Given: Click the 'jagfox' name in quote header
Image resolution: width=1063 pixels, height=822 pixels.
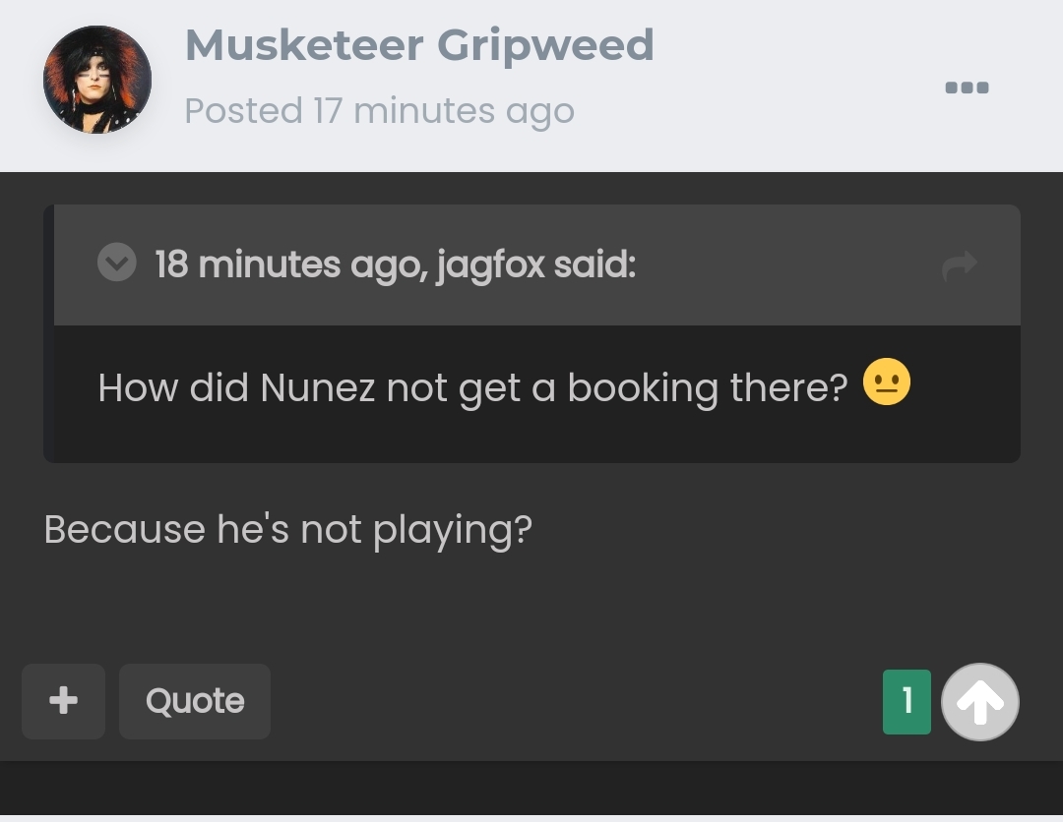Looking at the screenshot, I should pyautogui.click(x=491, y=264).
